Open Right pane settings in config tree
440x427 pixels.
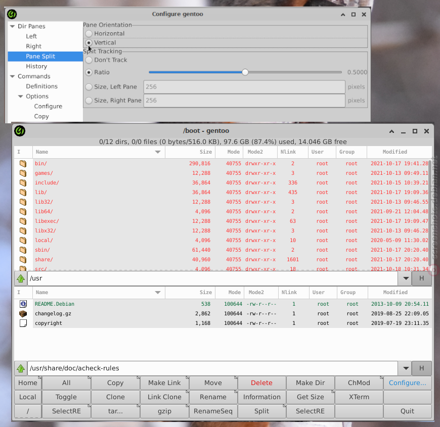click(34, 46)
